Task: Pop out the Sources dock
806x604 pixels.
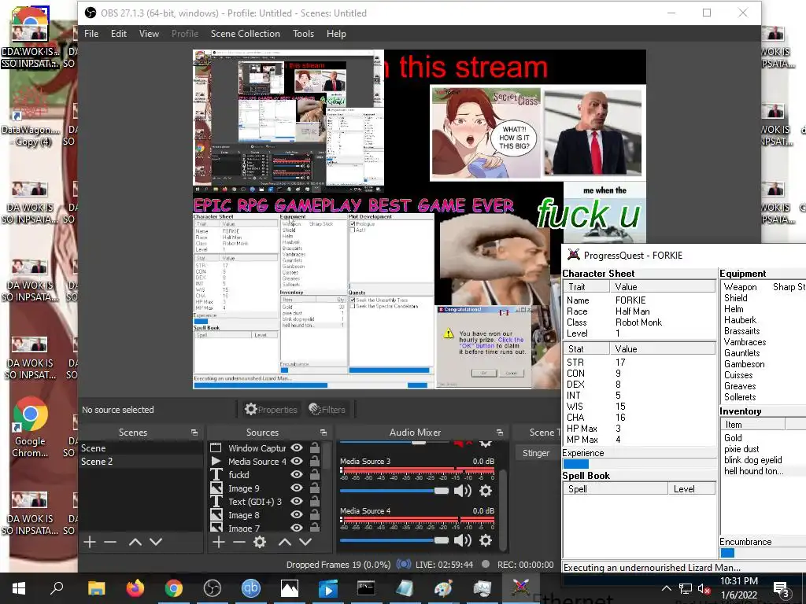Action: point(324,433)
